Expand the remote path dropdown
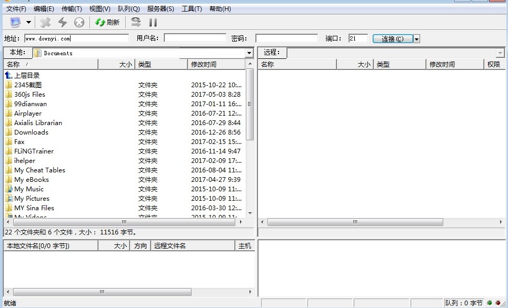 click(x=500, y=53)
